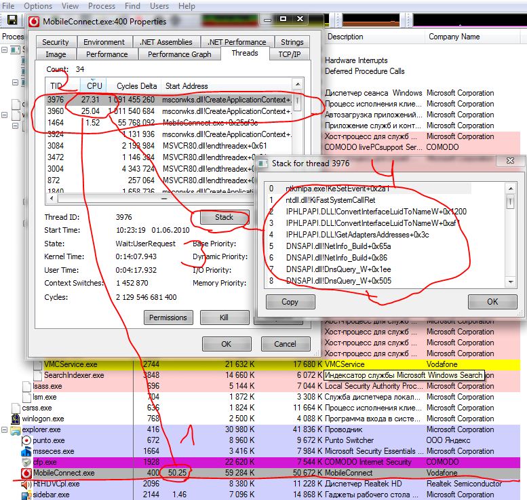This screenshot has width=527, height=500.
Task: Collapse the explorer.exe process tree
Action: [x=5, y=429]
